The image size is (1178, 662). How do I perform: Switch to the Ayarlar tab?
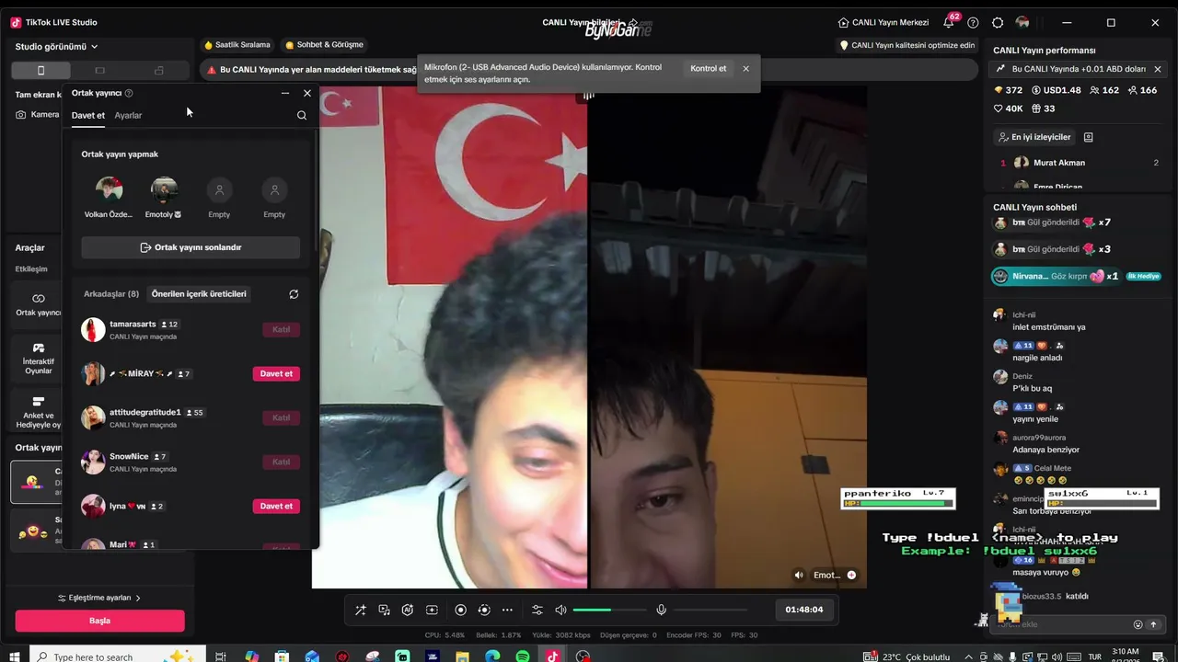[128, 116]
